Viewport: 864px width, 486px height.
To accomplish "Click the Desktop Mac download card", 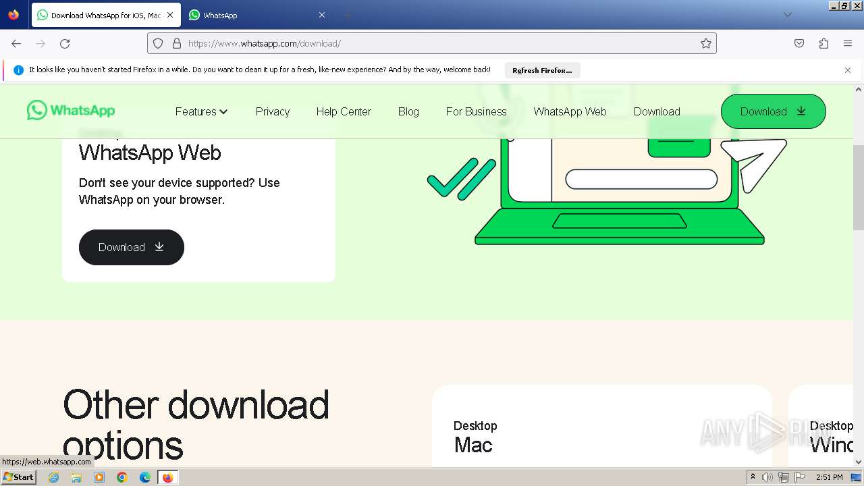I will point(602,426).
